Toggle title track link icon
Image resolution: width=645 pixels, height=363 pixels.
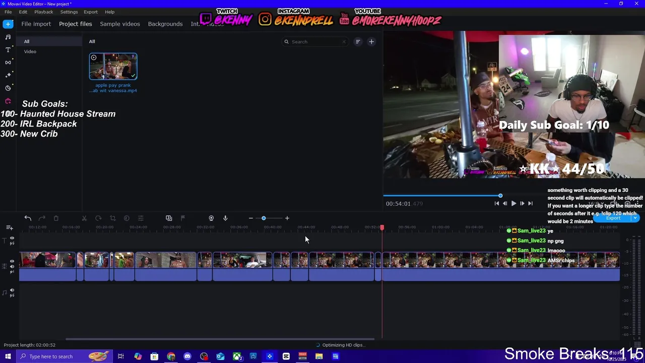click(x=12, y=243)
